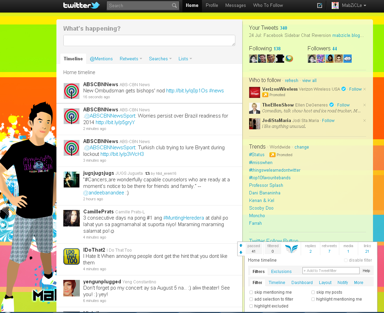This screenshot has height=313, width=384.
Task: Click the What's happening tweet box
Action: coord(149,40)
